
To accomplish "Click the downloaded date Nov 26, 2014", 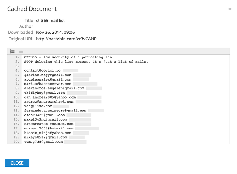I will tap(55, 32).
